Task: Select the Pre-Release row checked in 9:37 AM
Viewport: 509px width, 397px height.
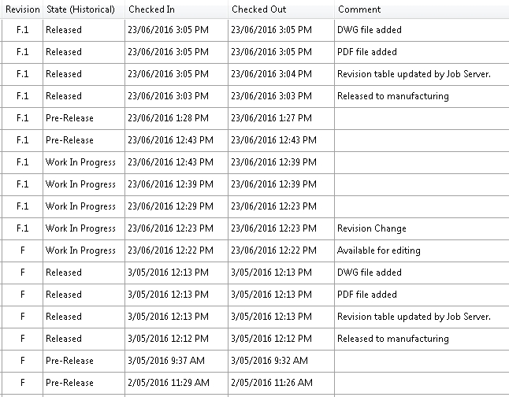Action: [255, 361]
